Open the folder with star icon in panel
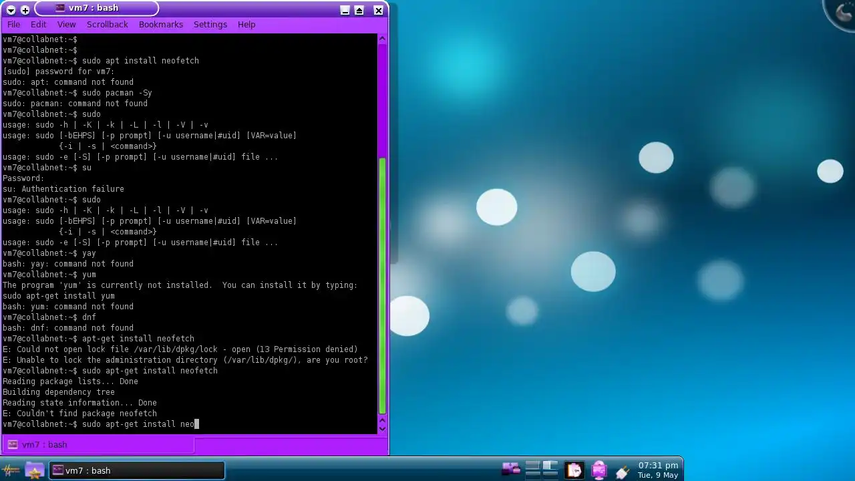This screenshot has width=855, height=481. pyautogui.click(x=34, y=470)
